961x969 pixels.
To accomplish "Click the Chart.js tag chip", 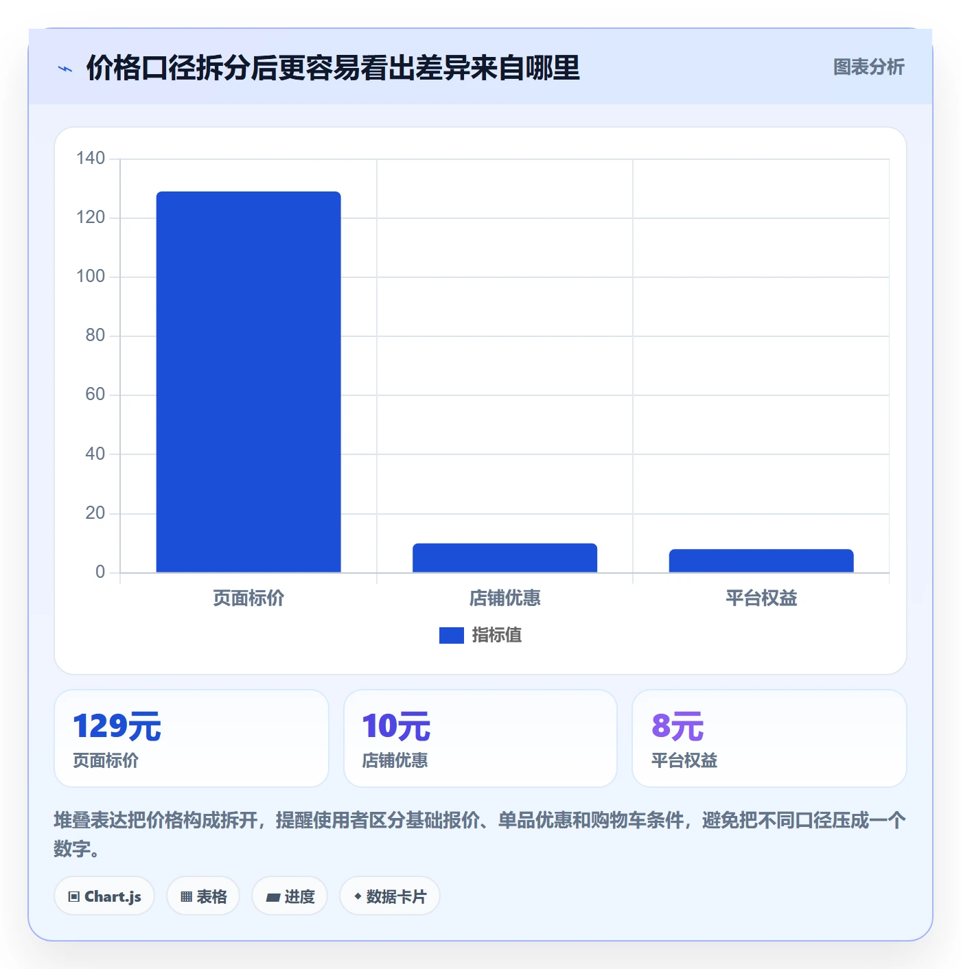I will coord(104,896).
